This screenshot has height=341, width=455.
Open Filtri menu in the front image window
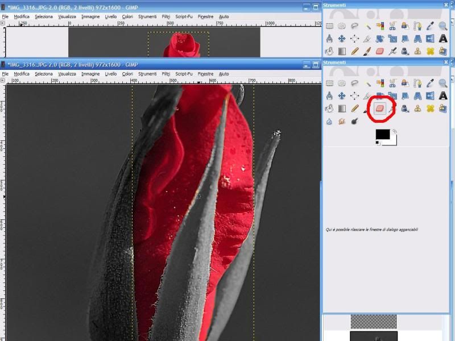click(x=166, y=74)
